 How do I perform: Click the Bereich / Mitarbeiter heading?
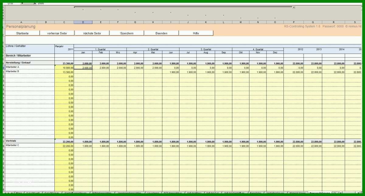[30, 56]
